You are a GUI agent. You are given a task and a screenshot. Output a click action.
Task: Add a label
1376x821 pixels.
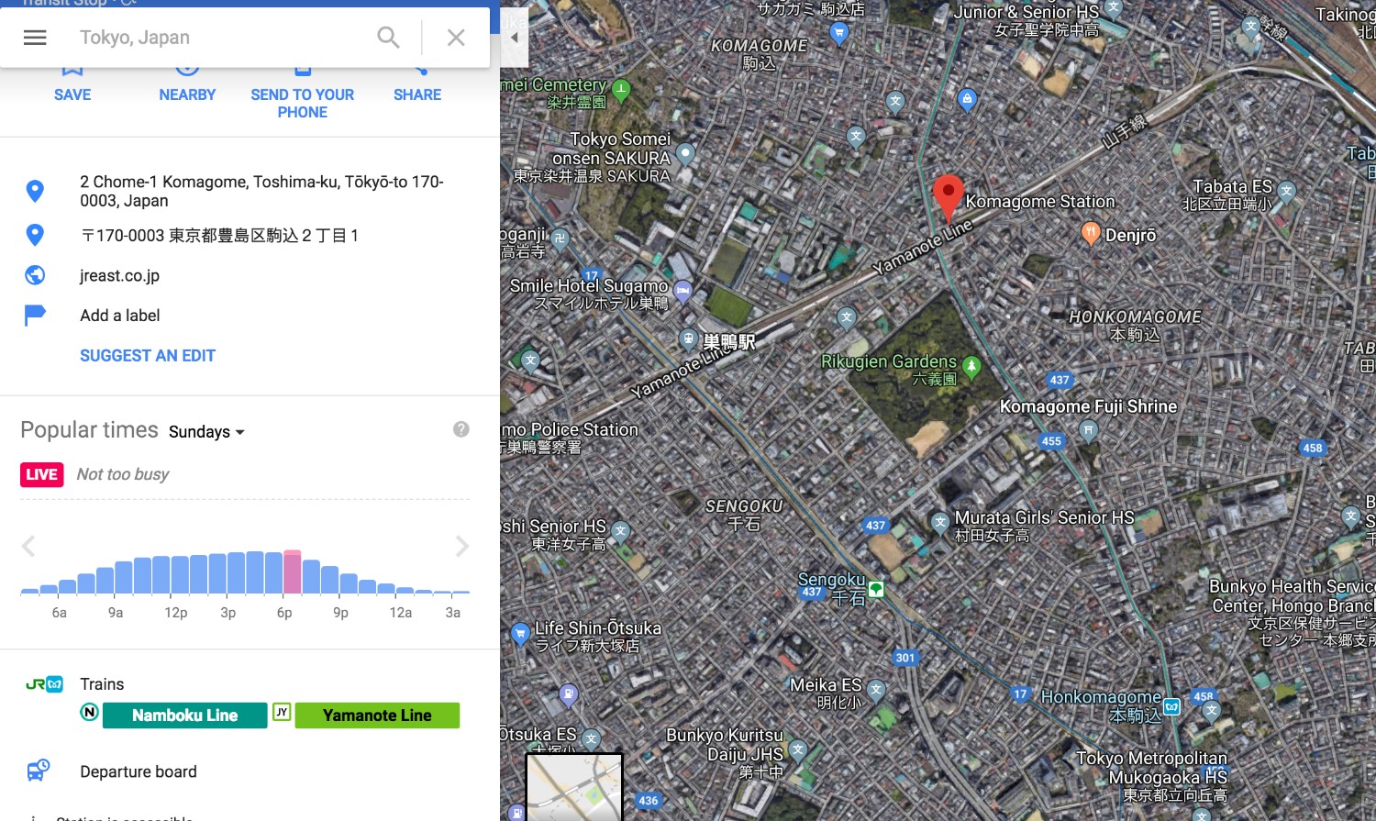pyautogui.click(x=119, y=316)
